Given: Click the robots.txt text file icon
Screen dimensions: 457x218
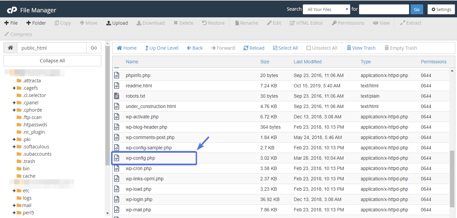Looking at the screenshot, I should point(116,96).
